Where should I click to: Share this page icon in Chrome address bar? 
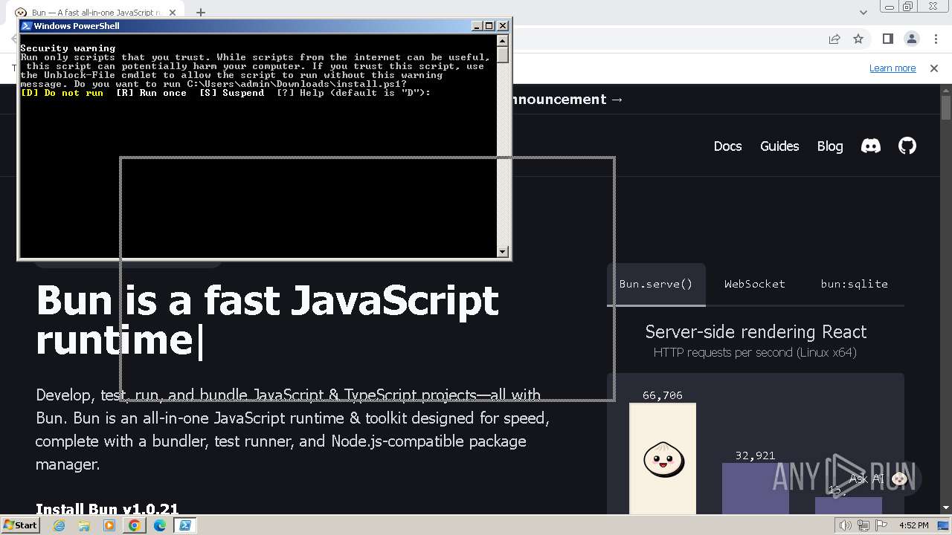[834, 39]
